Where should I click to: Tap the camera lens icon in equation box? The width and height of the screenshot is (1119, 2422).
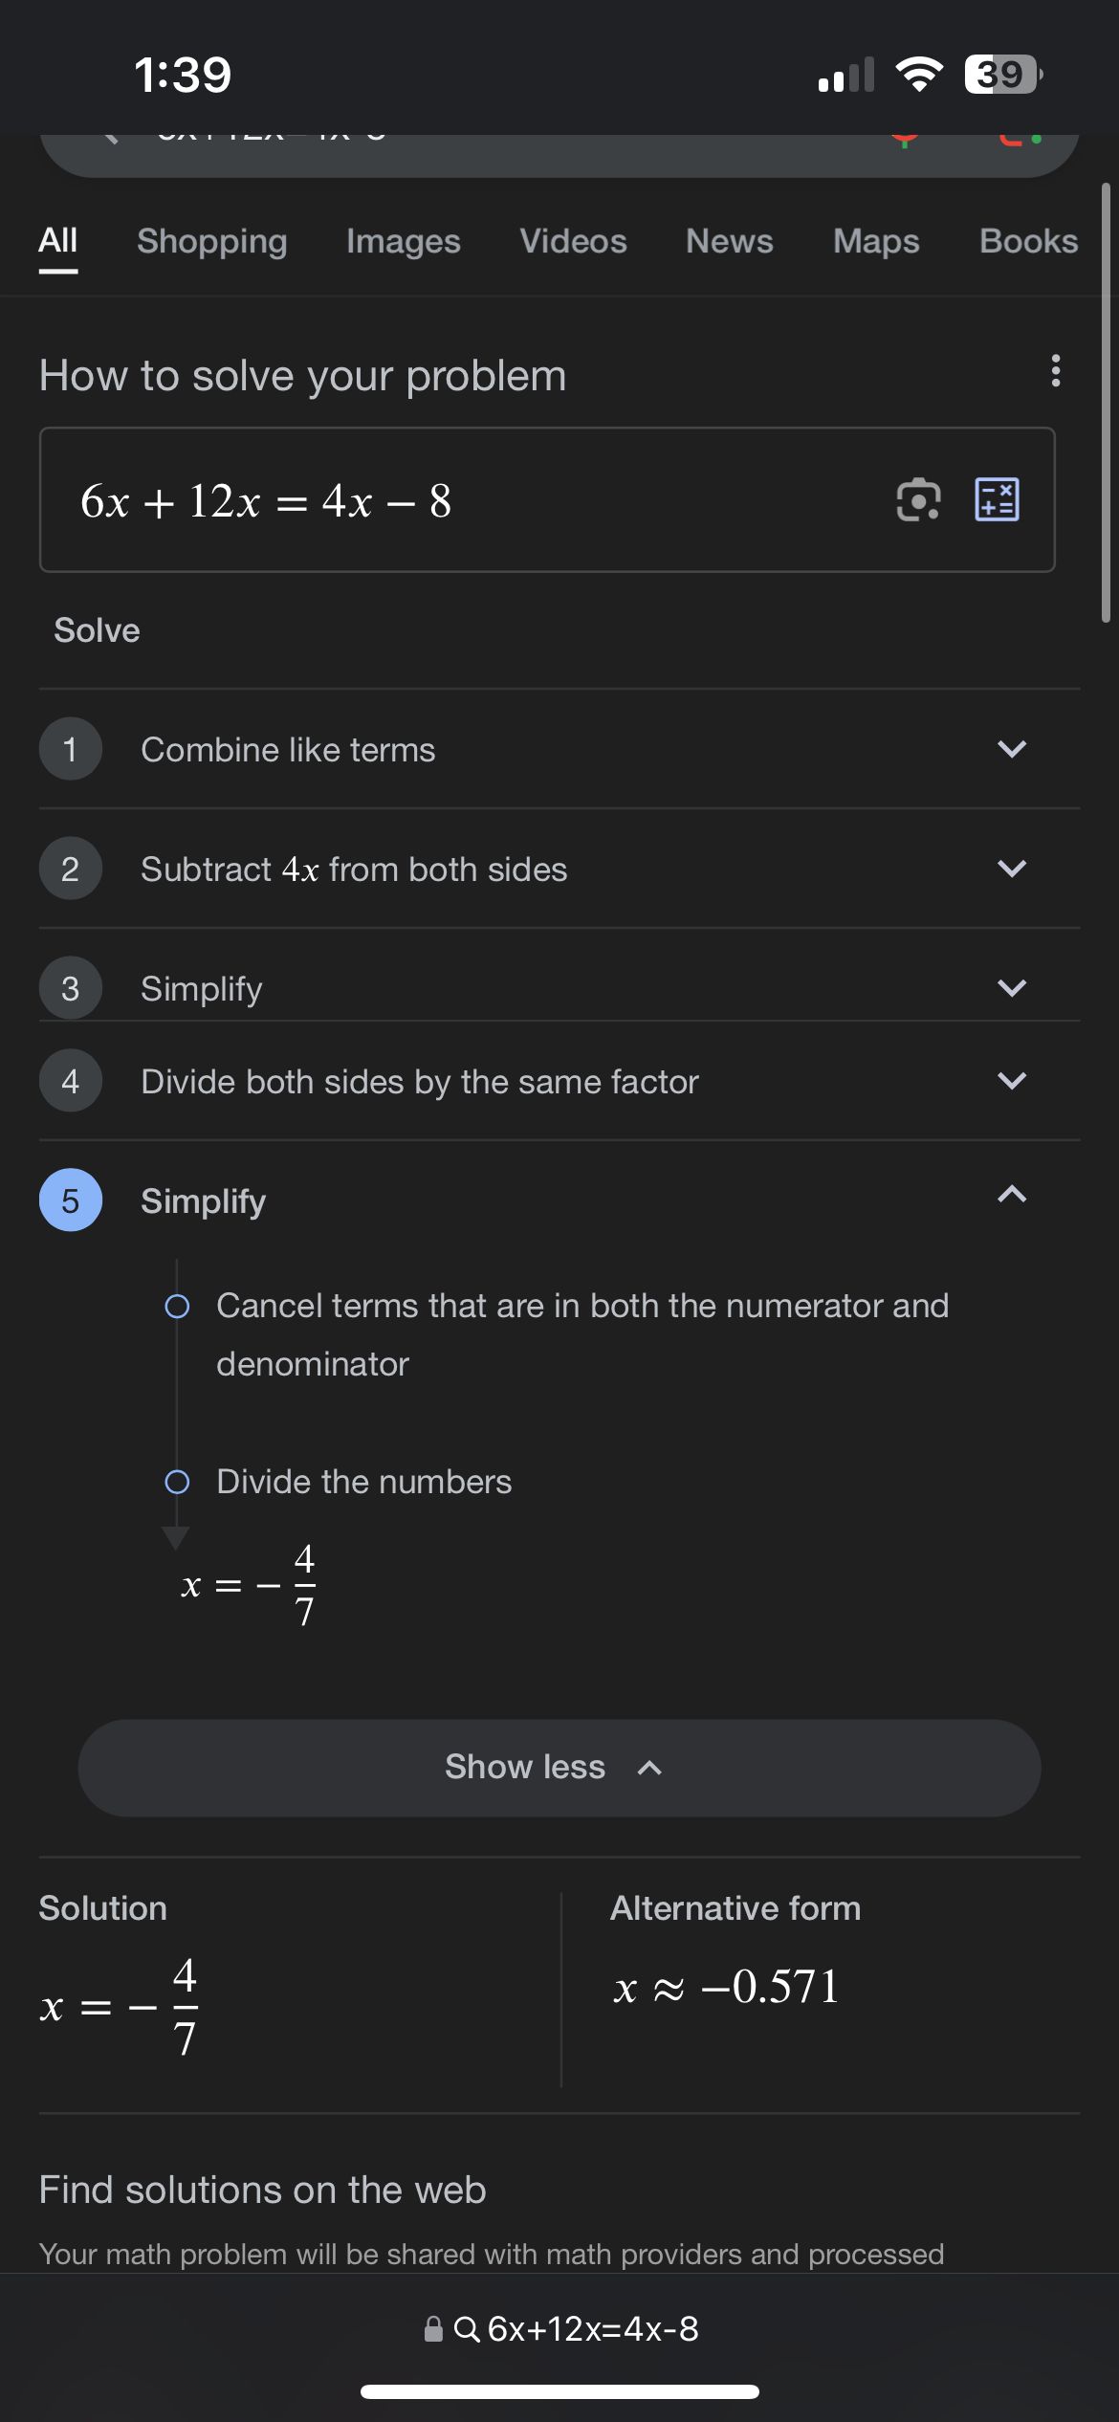coord(918,499)
